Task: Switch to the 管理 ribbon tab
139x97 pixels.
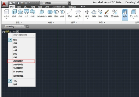Action: (x=33, y=7)
